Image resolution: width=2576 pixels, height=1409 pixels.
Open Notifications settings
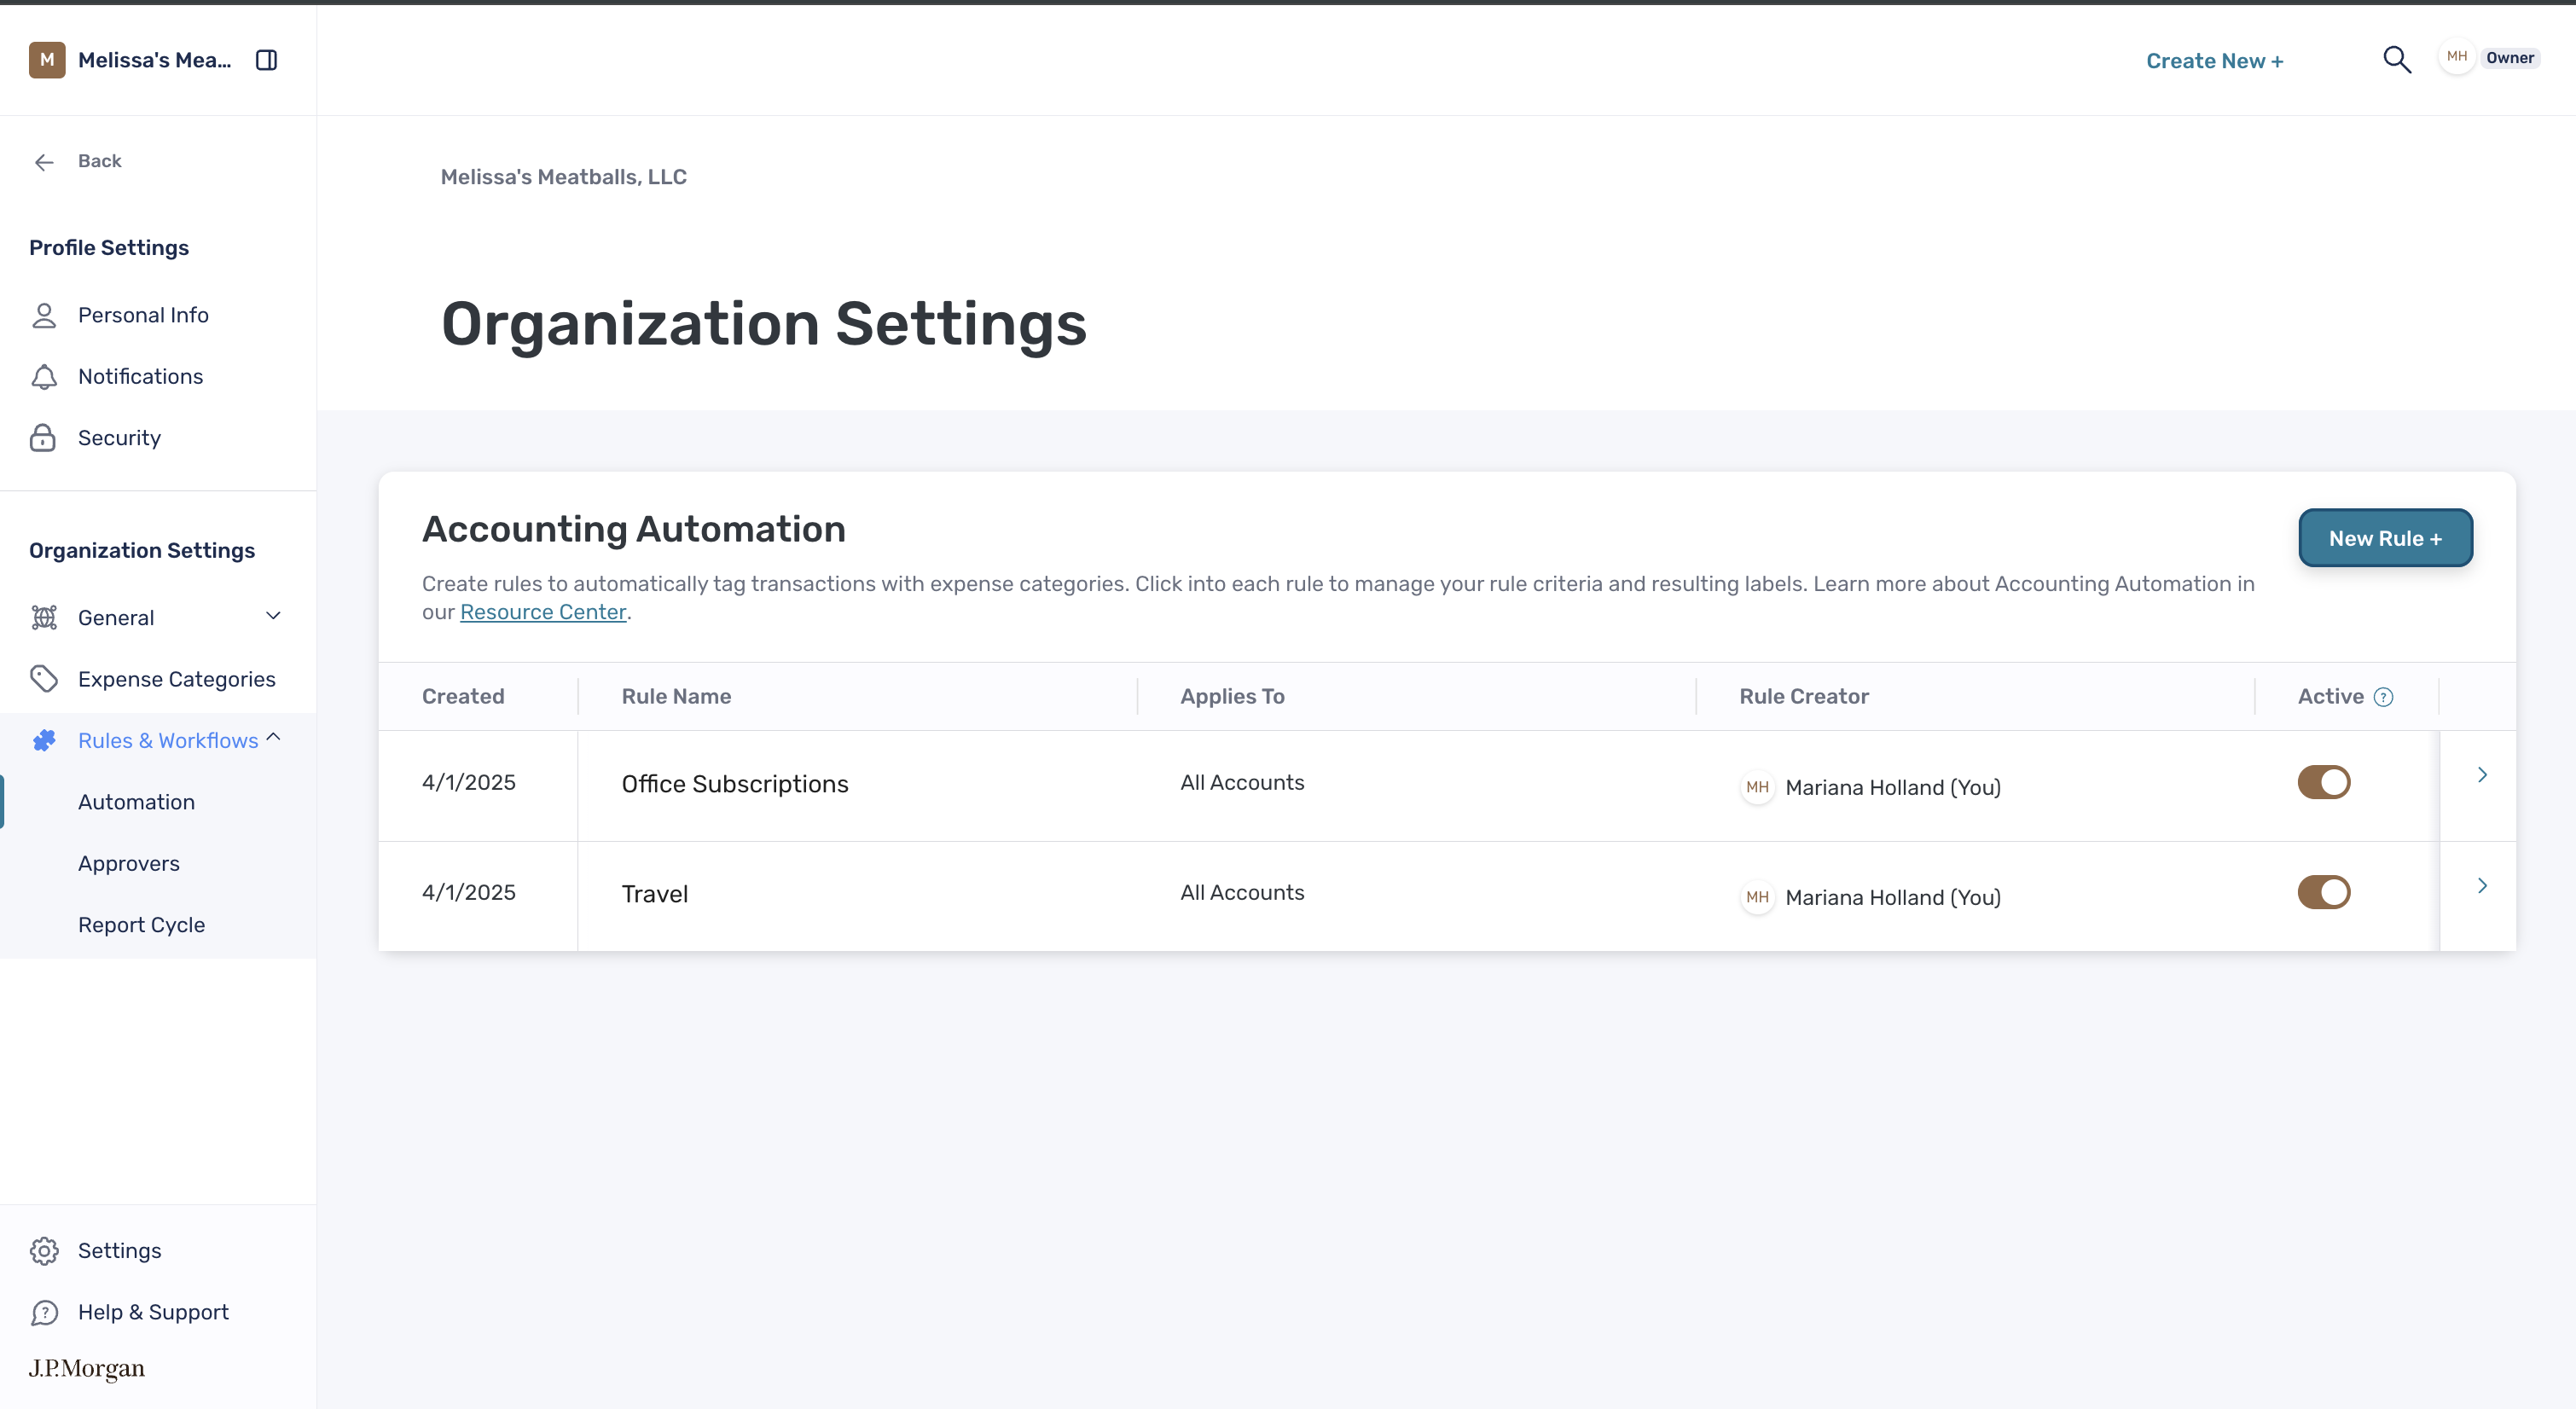[x=140, y=377]
